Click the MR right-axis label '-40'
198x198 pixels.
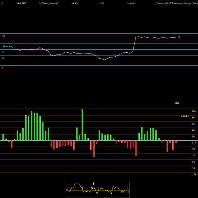(x=193, y=156)
